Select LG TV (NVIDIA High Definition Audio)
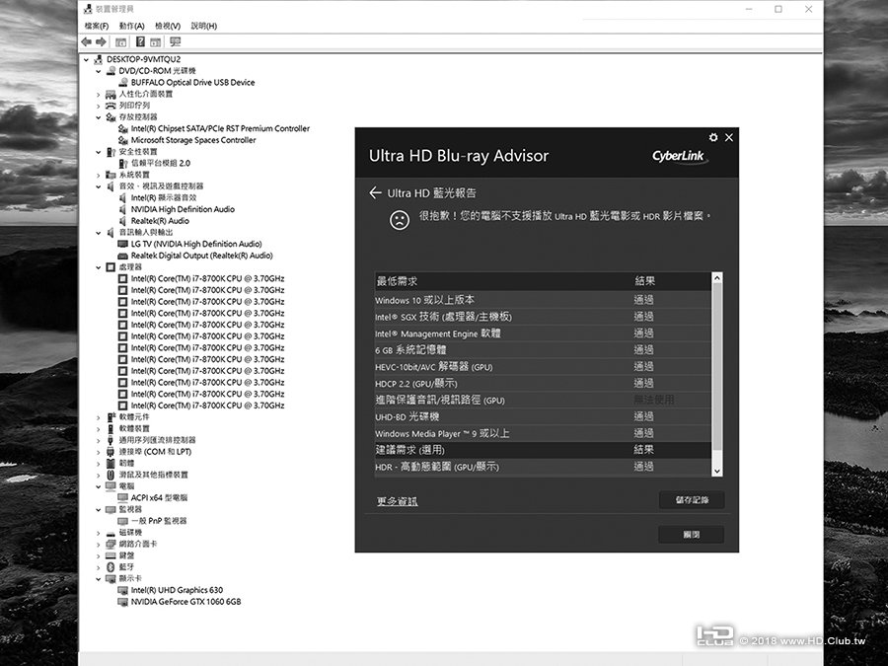 point(196,244)
